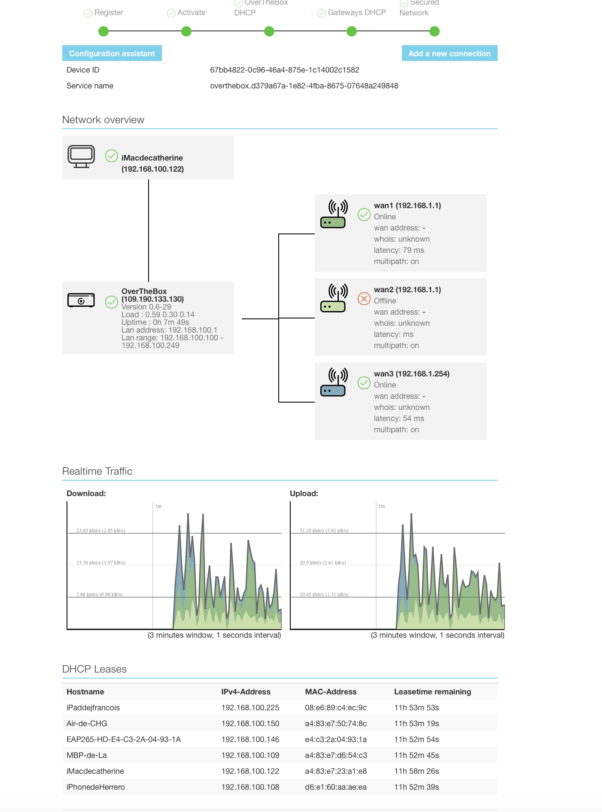The height and width of the screenshot is (812, 602).
Task: Click the green wan1 router icon
Action: pos(334,214)
